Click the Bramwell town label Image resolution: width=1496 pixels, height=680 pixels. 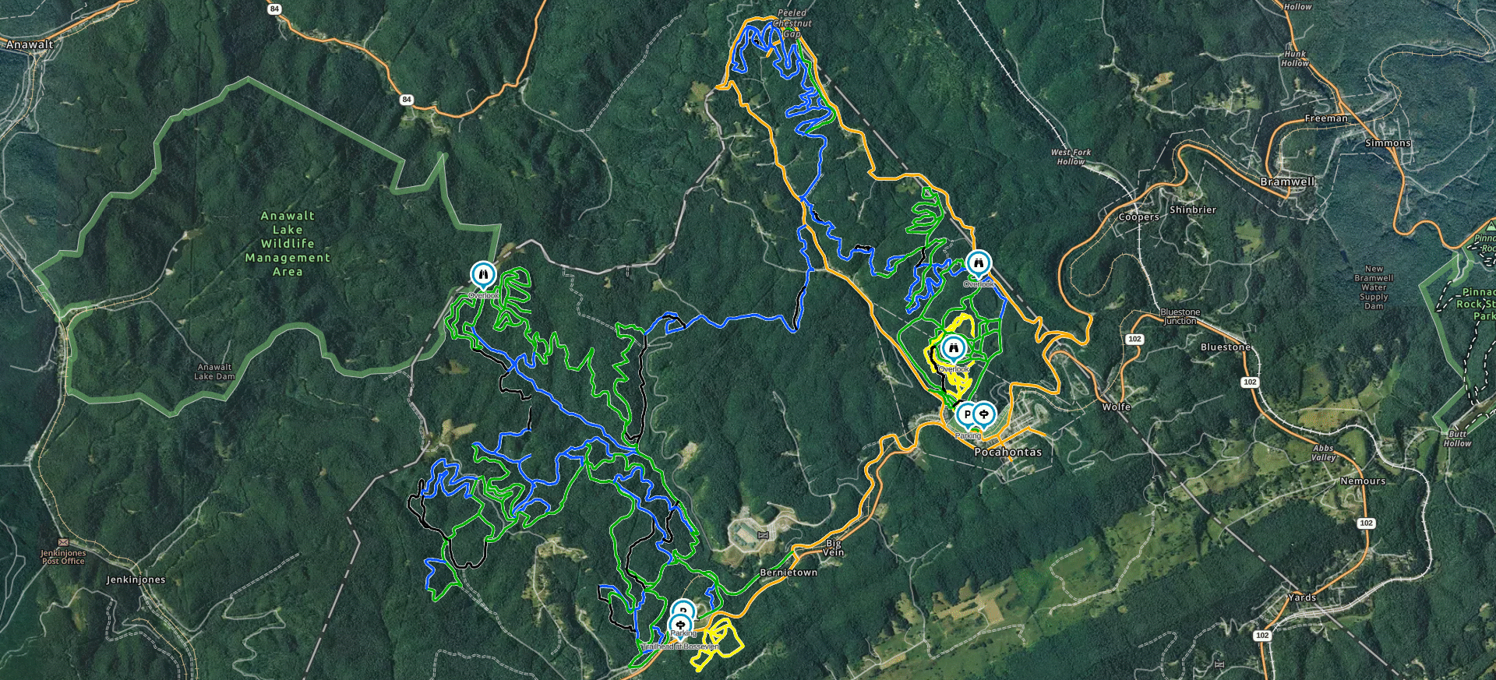coord(1287,181)
